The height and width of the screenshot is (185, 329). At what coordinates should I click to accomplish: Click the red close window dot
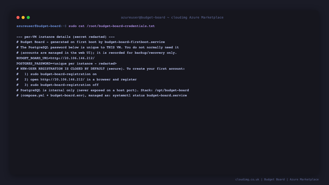pyautogui.click(x=18, y=17)
